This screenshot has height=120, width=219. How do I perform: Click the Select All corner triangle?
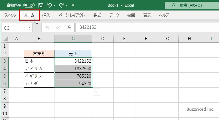tap(5, 39)
